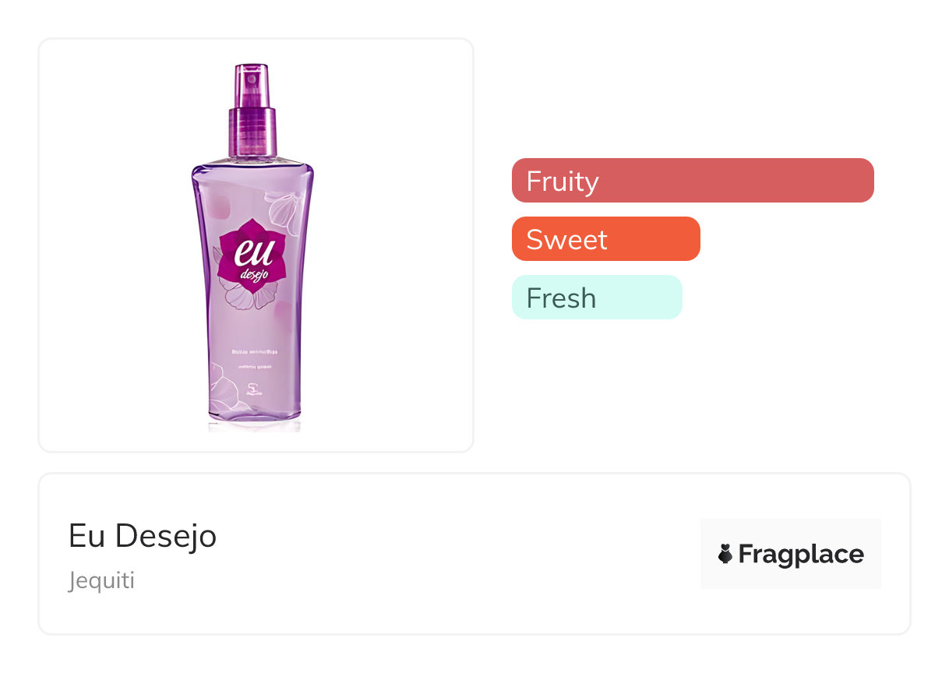
Task: Click the Fragplace wordmark text
Action: pyautogui.click(x=801, y=555)
